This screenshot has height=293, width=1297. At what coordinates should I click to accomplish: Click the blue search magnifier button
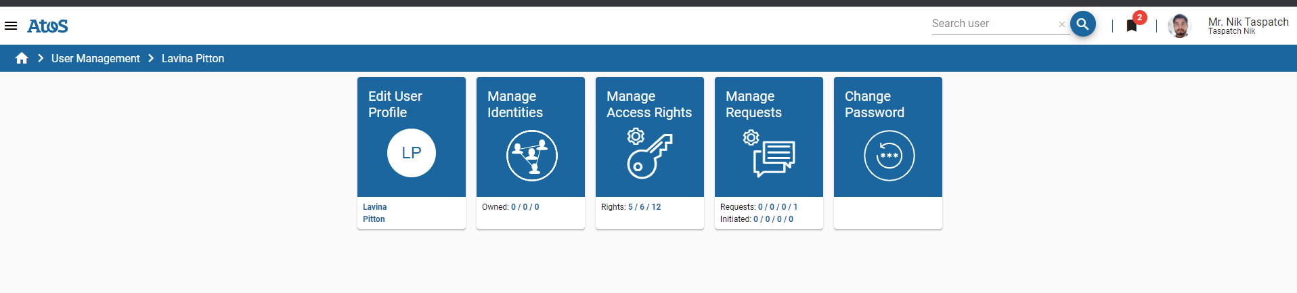1082,24
